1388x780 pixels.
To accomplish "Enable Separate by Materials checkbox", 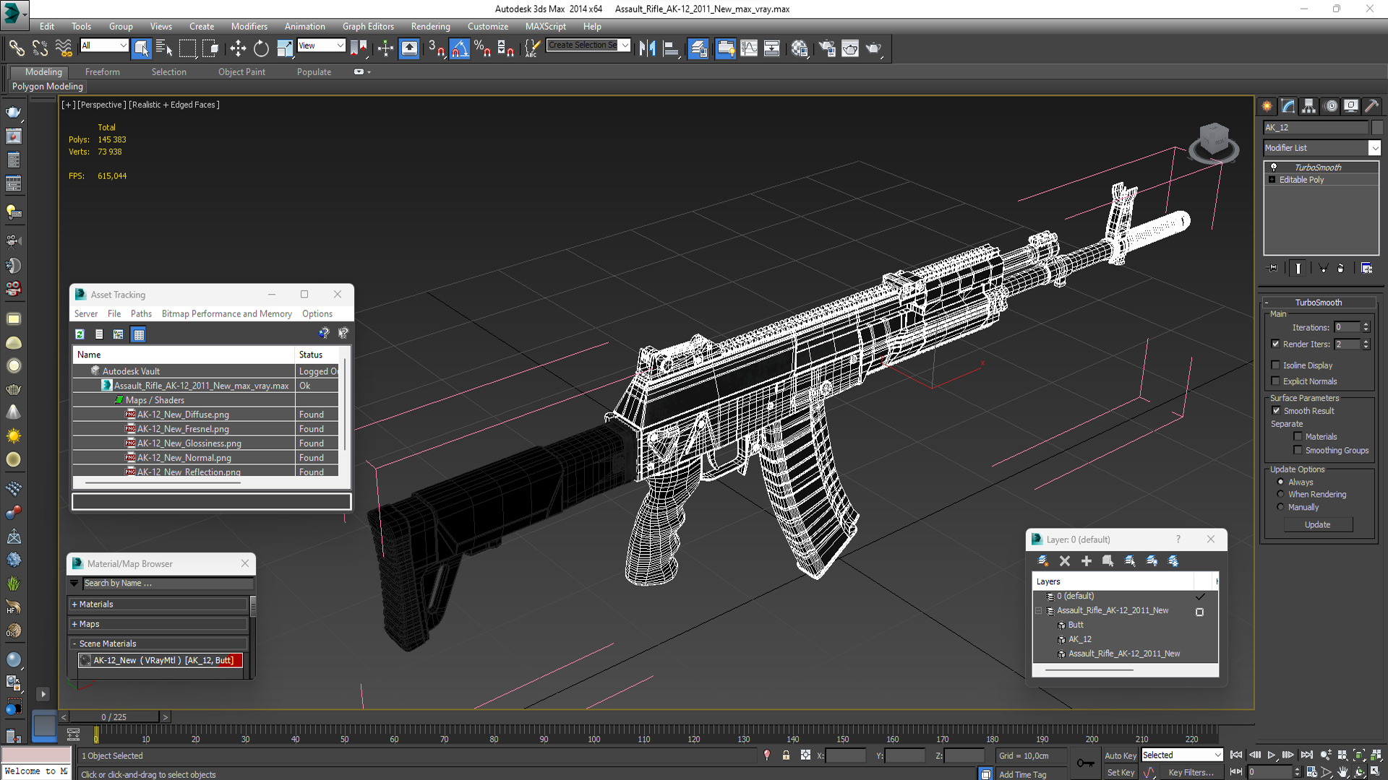I will pos(1298,436).
